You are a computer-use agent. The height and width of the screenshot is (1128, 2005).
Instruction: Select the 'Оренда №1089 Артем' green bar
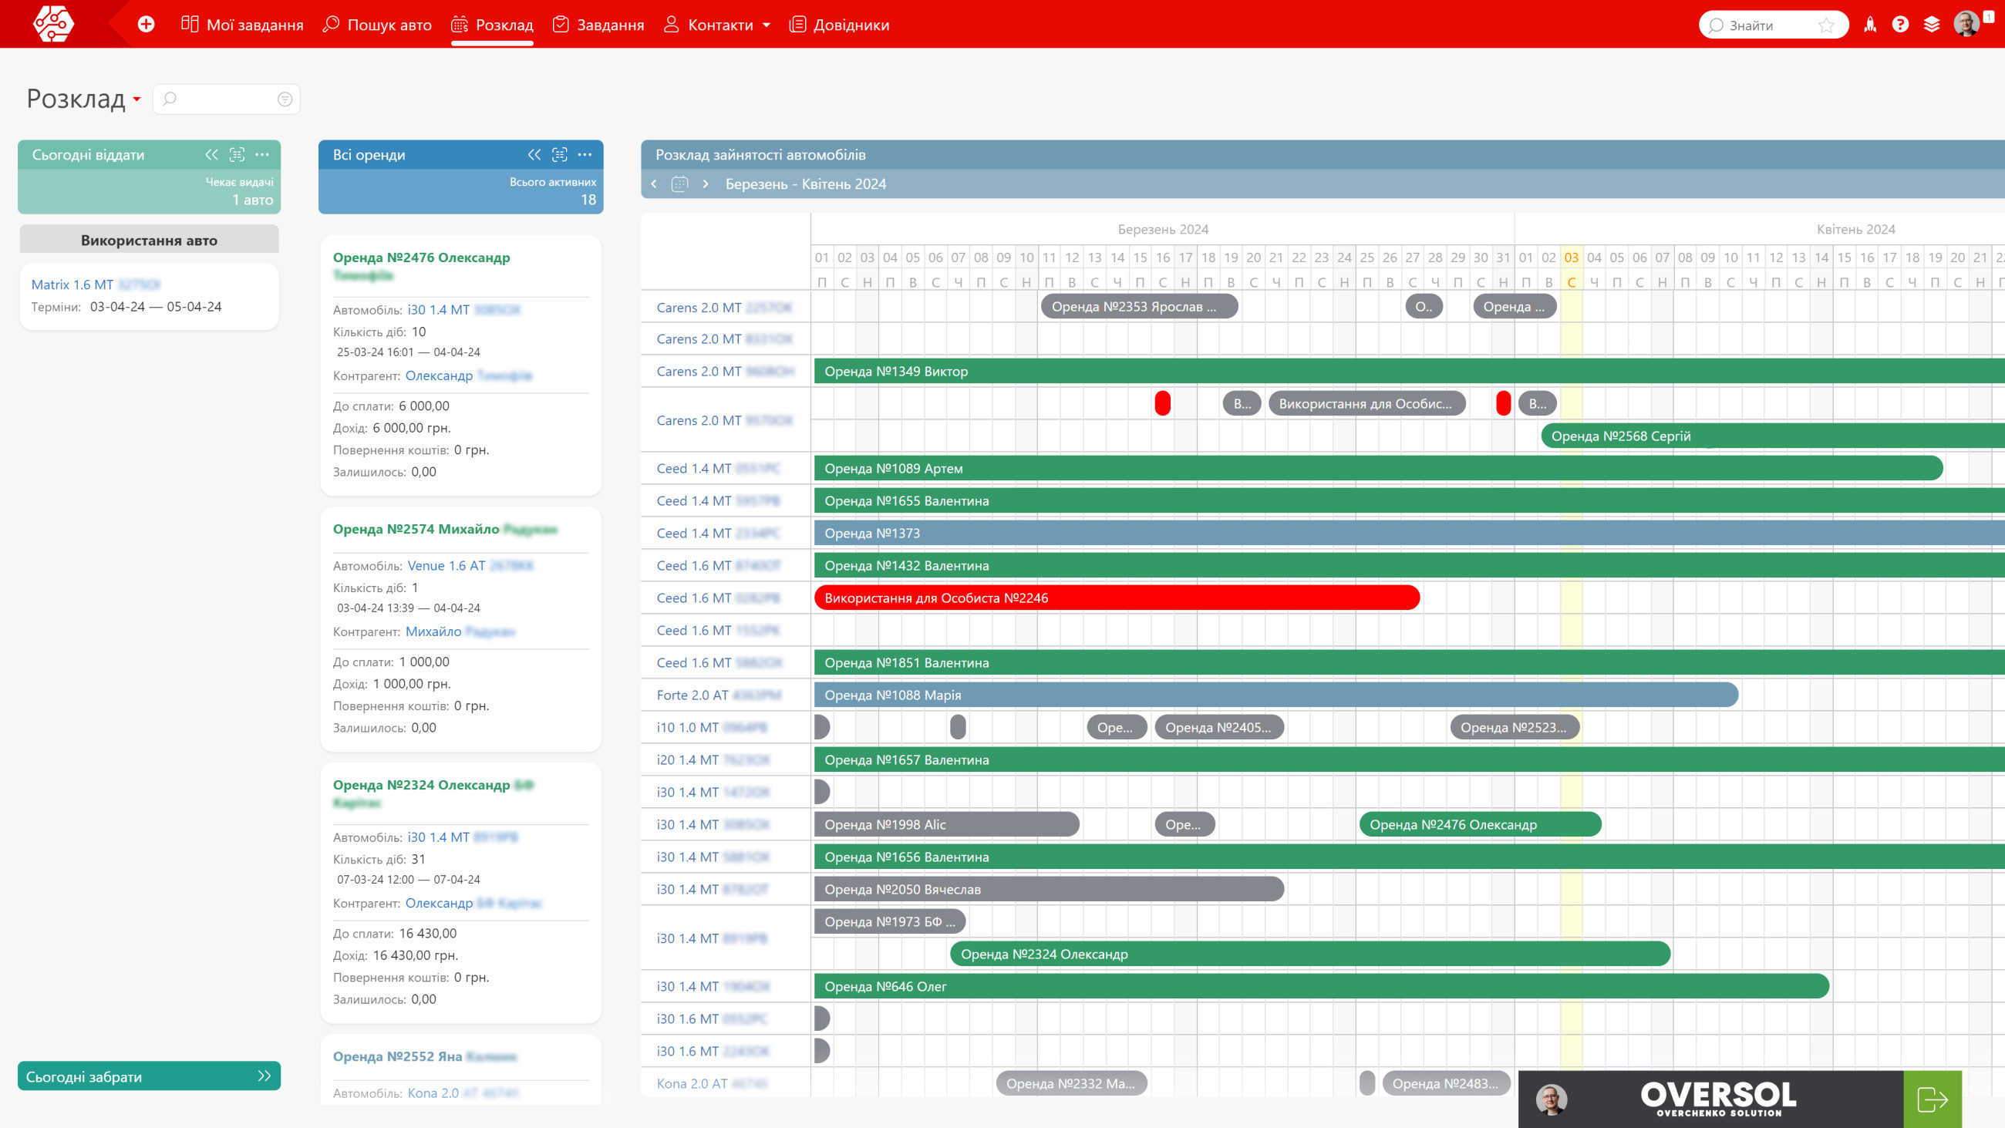point(1379,469)
